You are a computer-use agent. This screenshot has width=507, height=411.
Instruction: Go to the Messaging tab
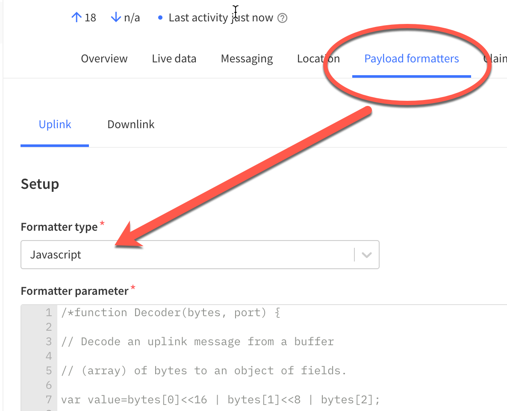click(x=247, y=59)
